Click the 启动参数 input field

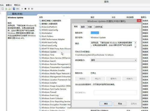(x=115, y=93)
